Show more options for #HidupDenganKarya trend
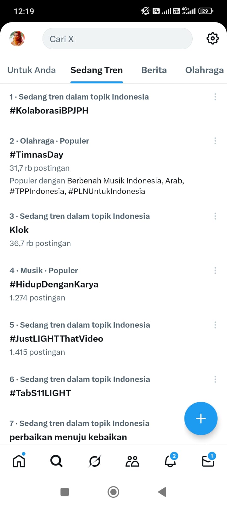The height and width of the screenshot is (506, 227). [x=215, y=270]
